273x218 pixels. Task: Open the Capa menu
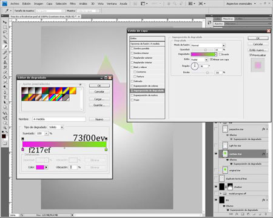(49, 4)
